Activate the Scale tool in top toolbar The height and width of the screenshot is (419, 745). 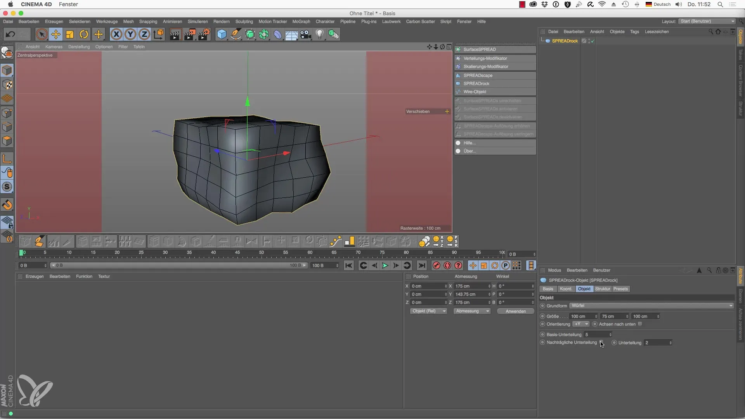tap(70, 35)
